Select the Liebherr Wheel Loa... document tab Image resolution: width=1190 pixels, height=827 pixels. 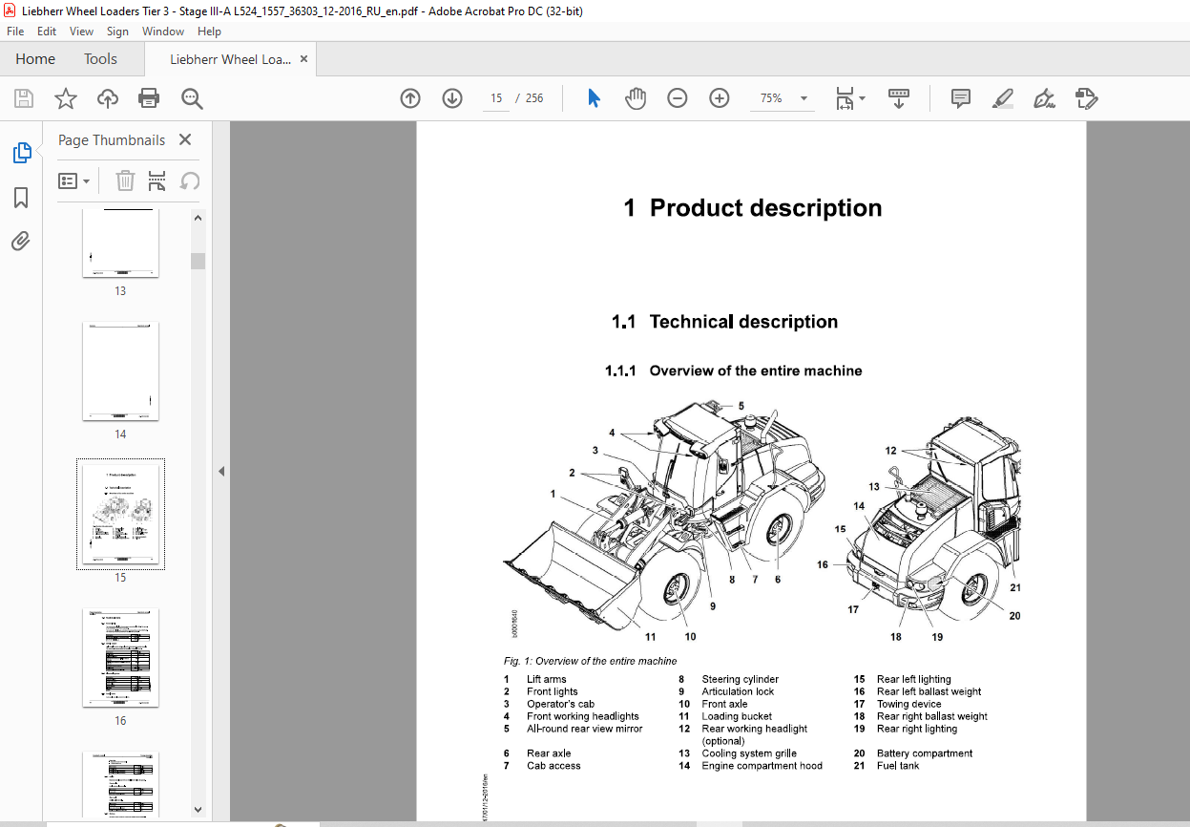tap(231, 59)
